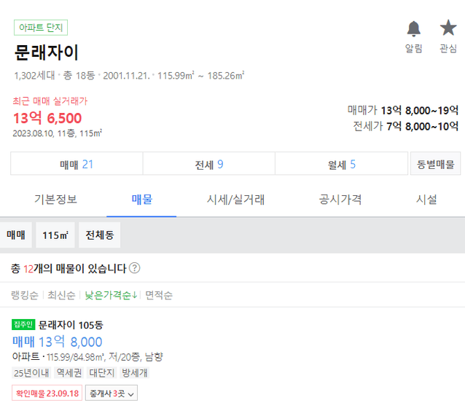465x416 pixels.
Task: Click the 역세권 tag
Action: tap(69, 372)
